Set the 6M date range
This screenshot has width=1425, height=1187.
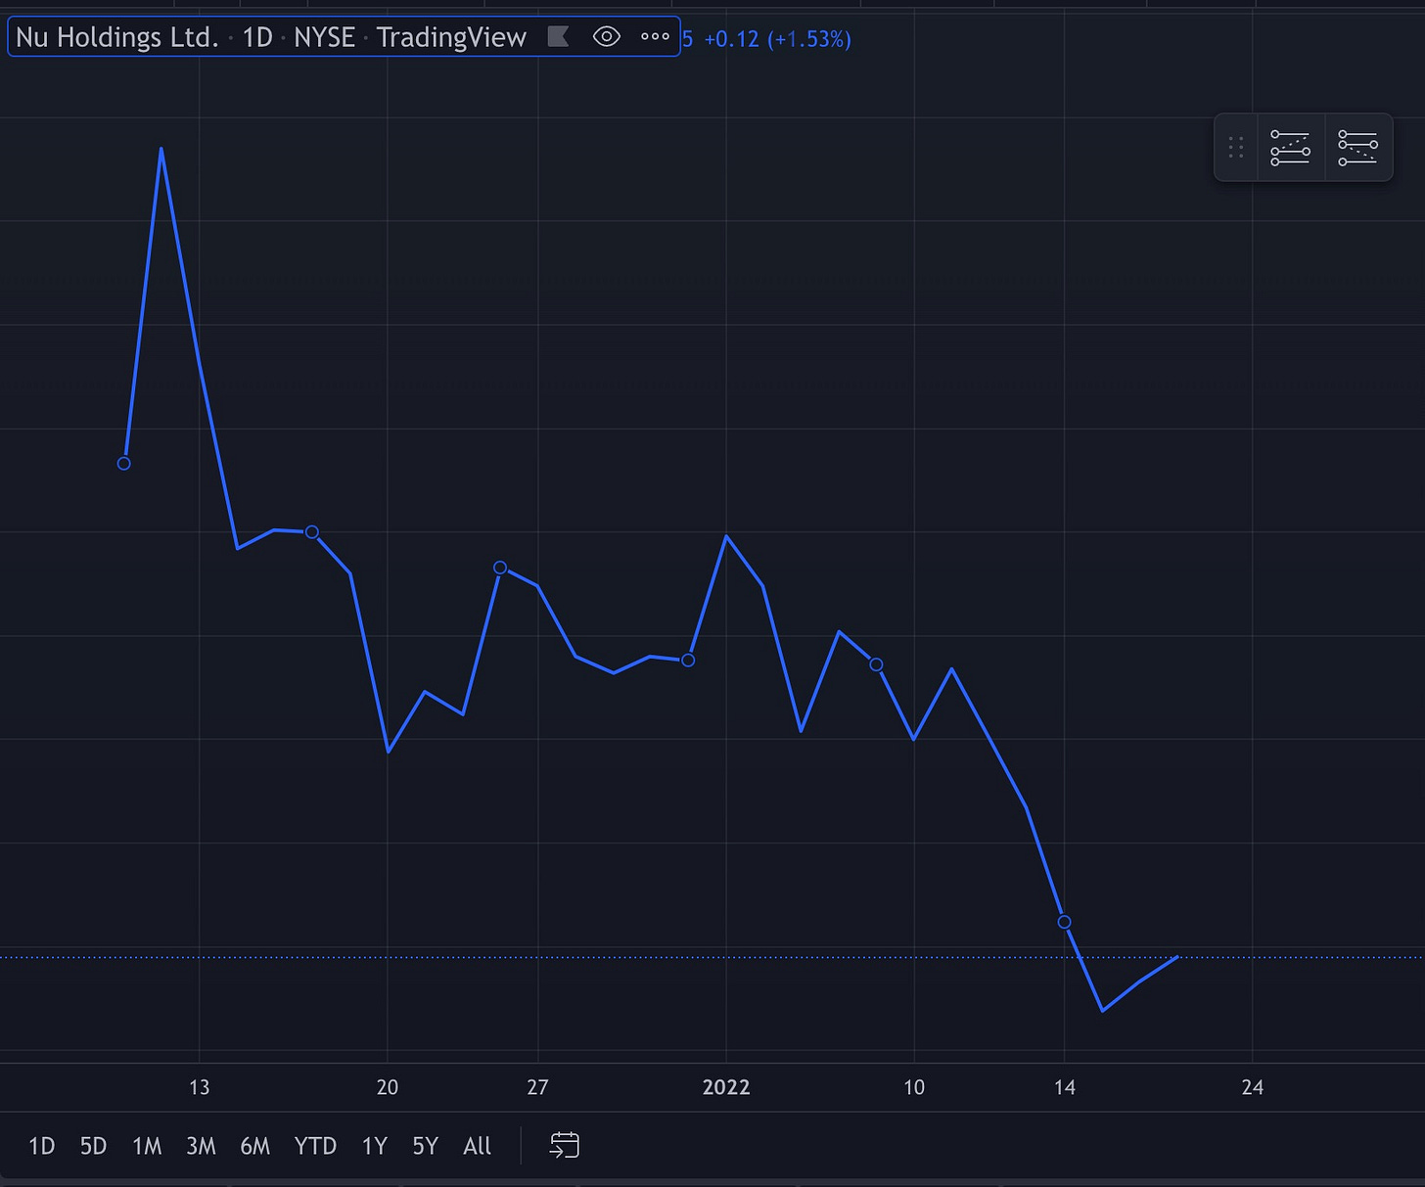click(254, 1146)
